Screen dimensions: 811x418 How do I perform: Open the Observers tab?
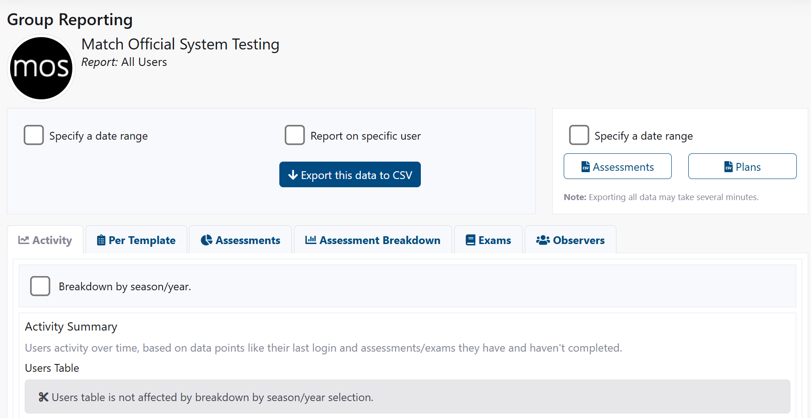coord(570,240)
